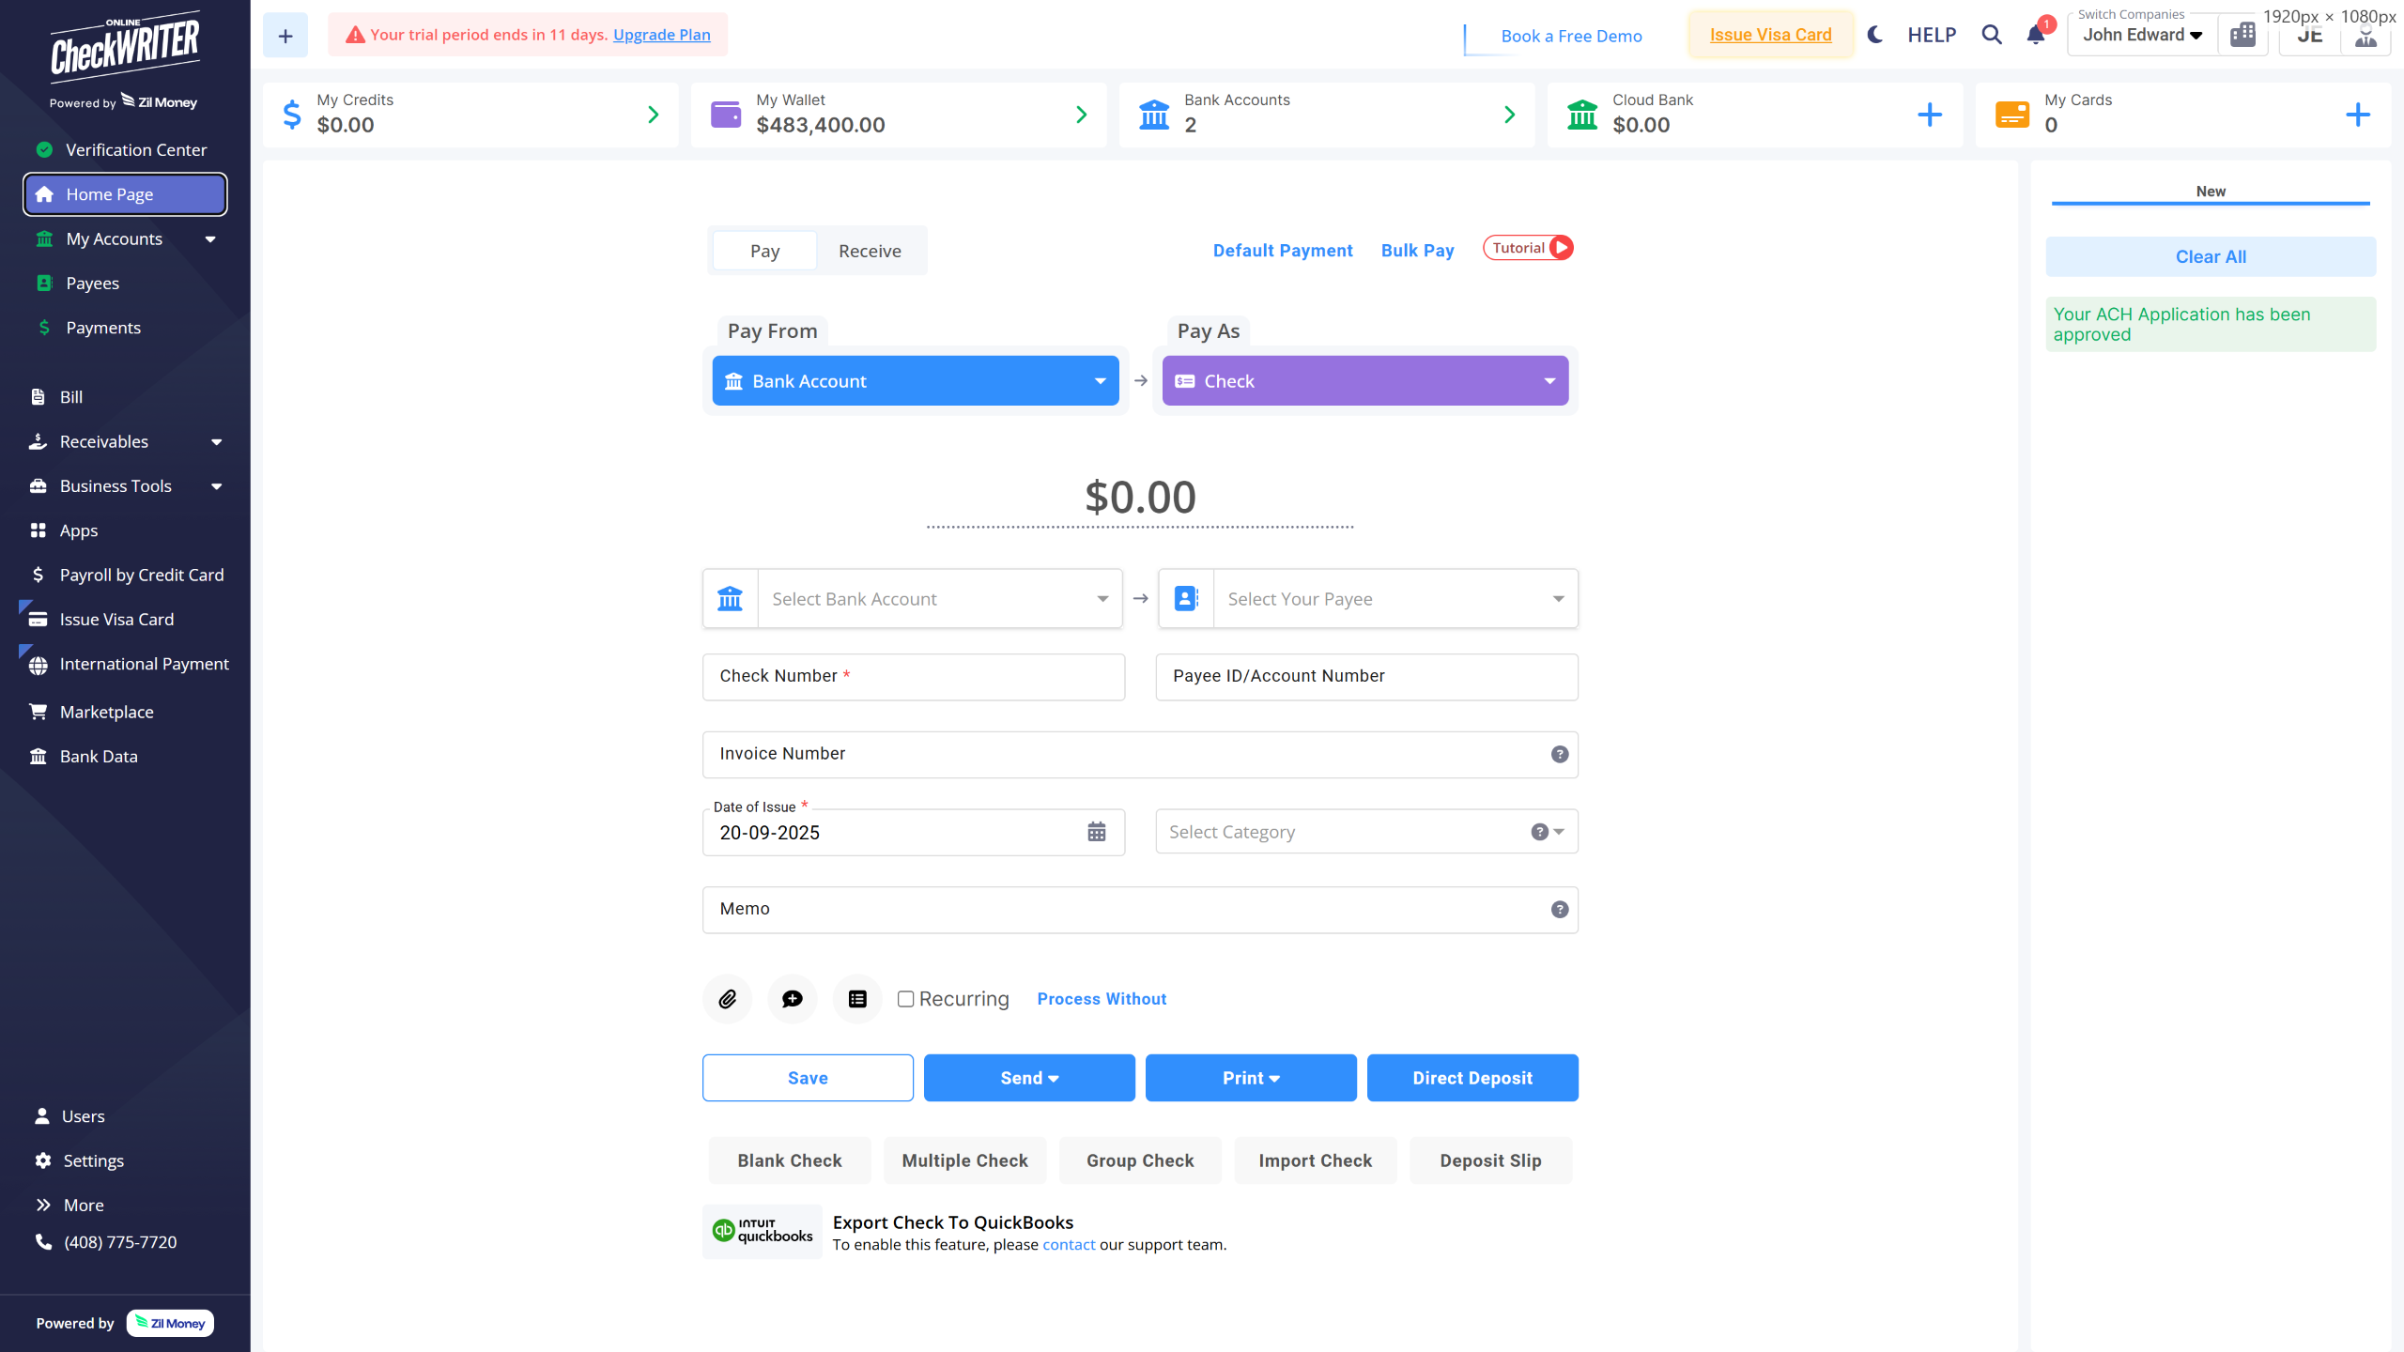This screenshot has height=1352, width=2404.
Task: Toggle dark mode moon icon
Action: (1875, 36)
